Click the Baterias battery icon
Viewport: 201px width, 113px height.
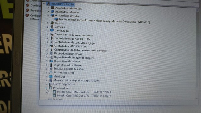[x=52, y=23]
